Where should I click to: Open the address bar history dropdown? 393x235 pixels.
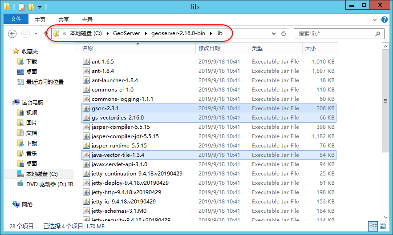coord(274,33)
